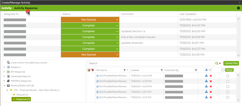Open Not Started status dropdown updated 8:41:35 PM
Image resolution: width=242 pixels, height=106 pixels.
point(90,55)
